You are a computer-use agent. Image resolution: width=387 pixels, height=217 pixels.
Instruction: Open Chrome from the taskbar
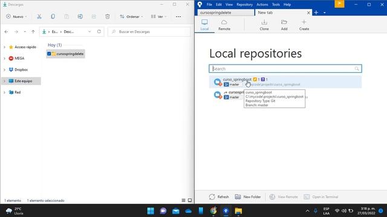(x=213, y=211)
